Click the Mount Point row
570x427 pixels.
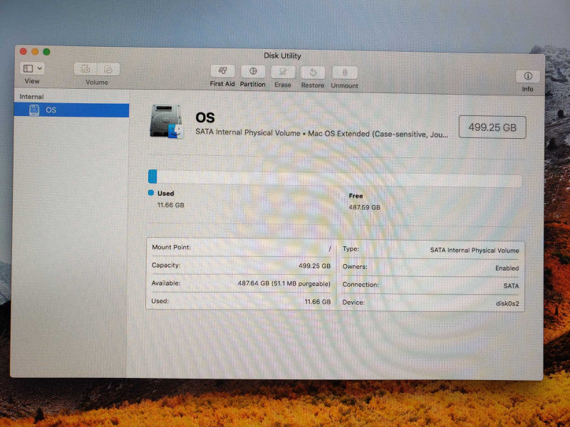coord(242,248)
